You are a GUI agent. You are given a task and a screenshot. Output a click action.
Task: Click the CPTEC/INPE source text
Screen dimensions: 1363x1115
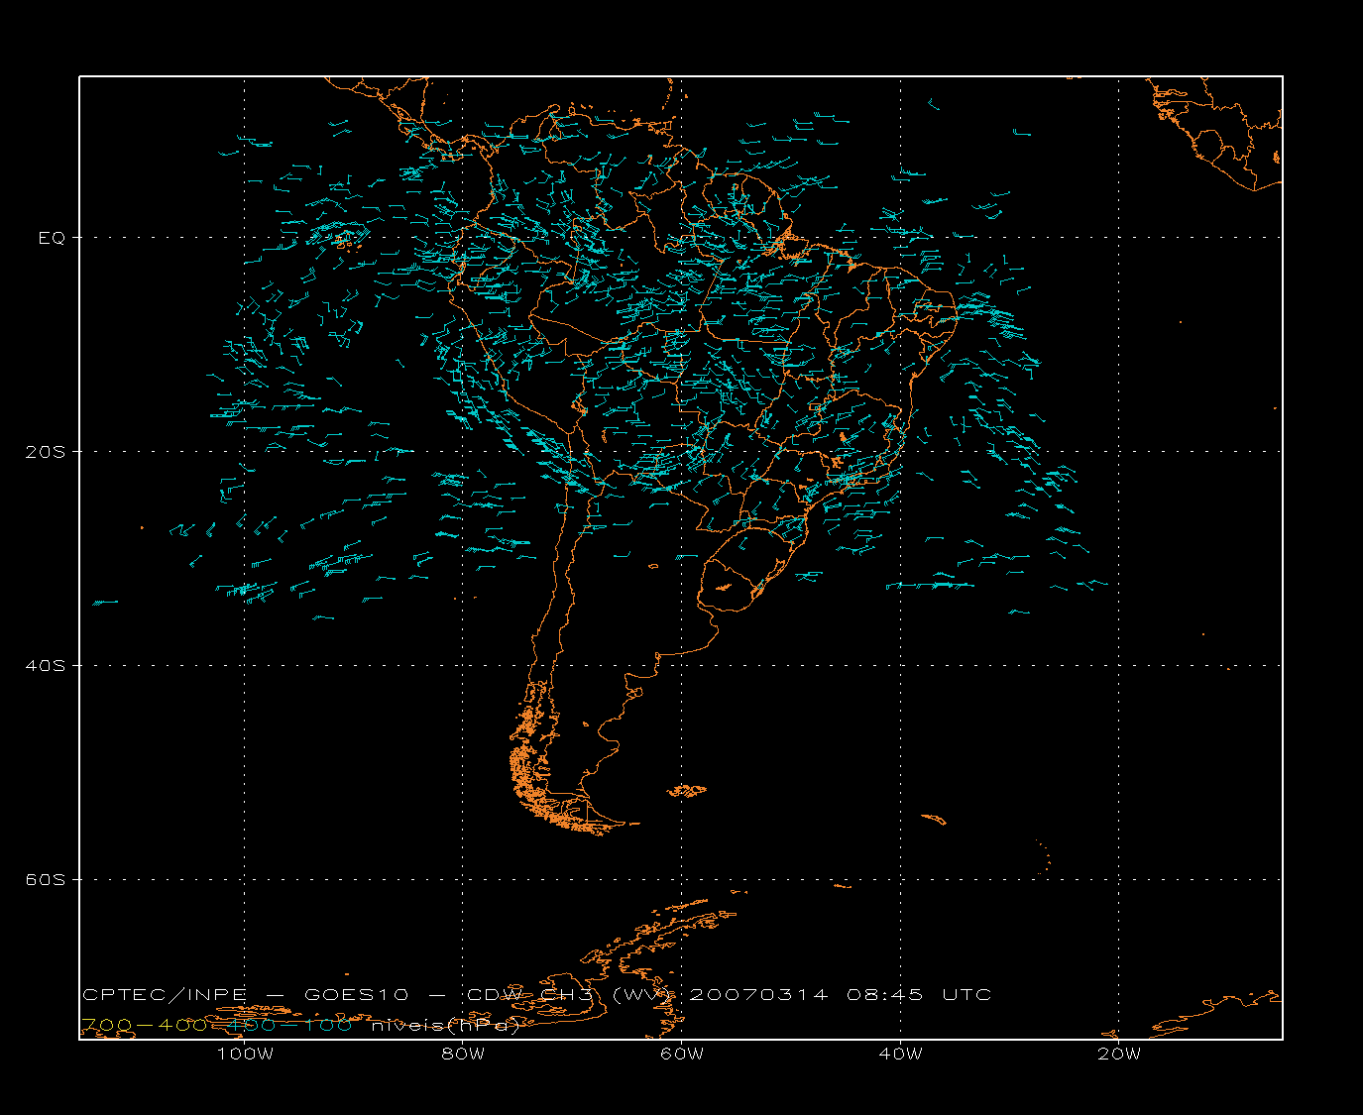click(x=165, y=995)
